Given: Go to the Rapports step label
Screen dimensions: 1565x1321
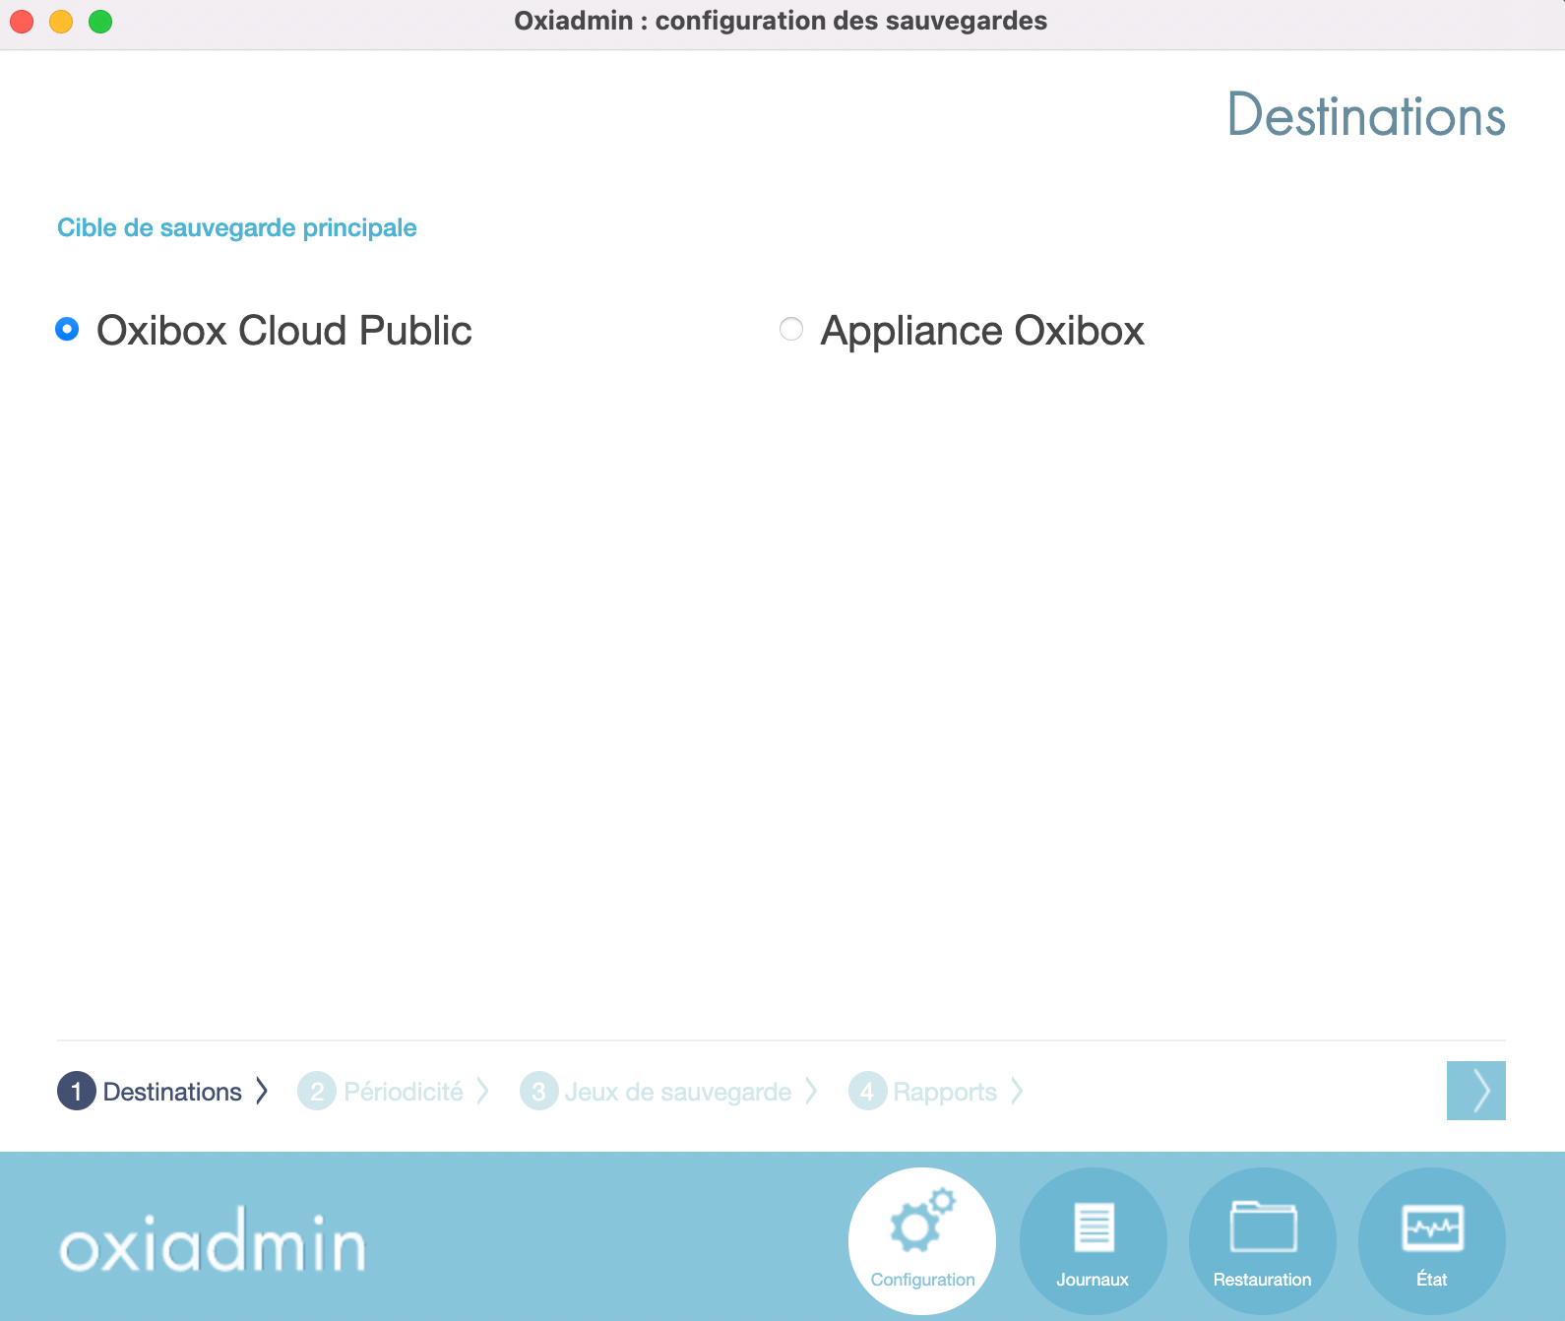Looking at the screenshot, I should click(945, 1092).
